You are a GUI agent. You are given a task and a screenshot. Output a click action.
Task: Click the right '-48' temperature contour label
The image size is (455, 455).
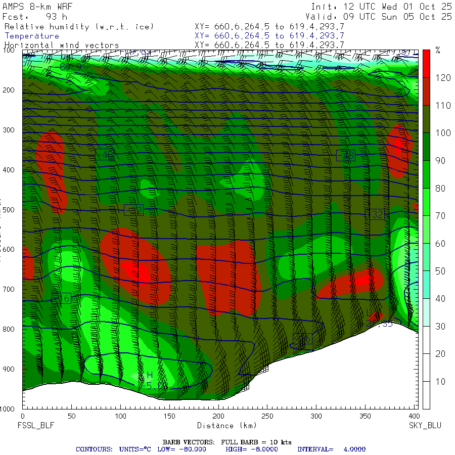(346, 156)
